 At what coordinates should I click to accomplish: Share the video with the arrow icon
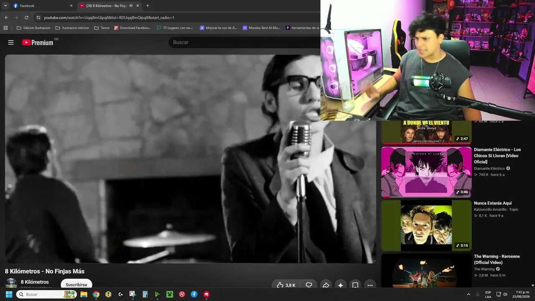coord(326,285)
